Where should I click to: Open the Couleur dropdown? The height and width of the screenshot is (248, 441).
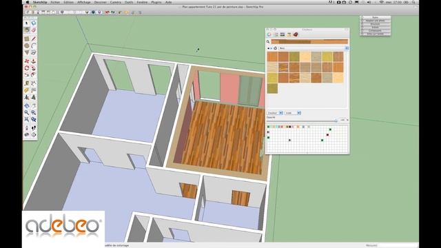[x=275, y=113]
